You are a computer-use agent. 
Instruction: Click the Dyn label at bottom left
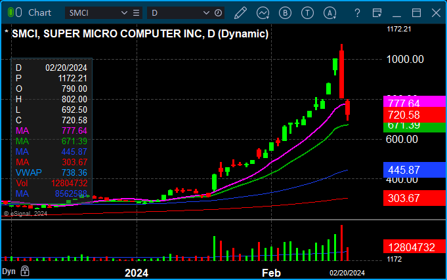click(x=9, y=271)
